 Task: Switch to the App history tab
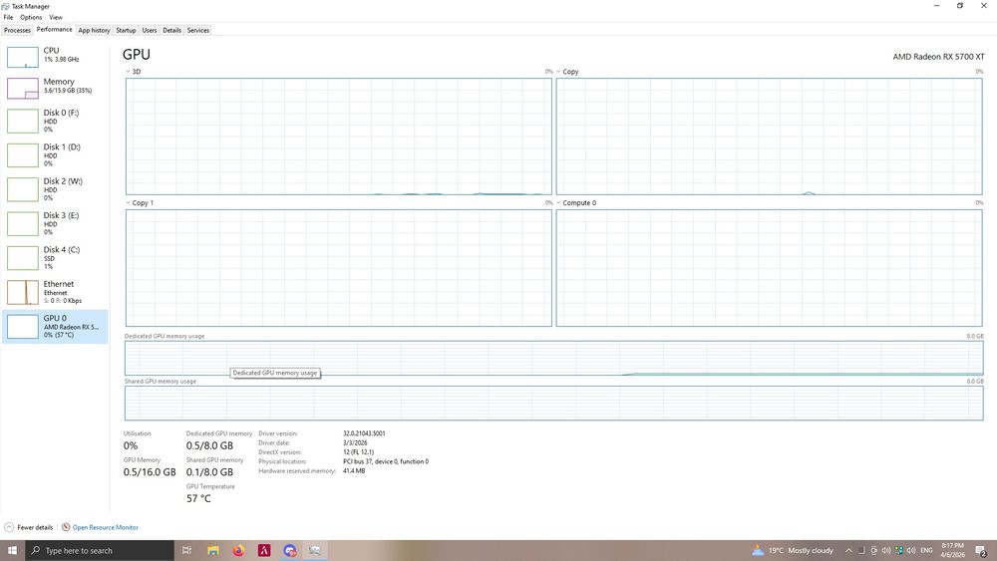(94, 30)
